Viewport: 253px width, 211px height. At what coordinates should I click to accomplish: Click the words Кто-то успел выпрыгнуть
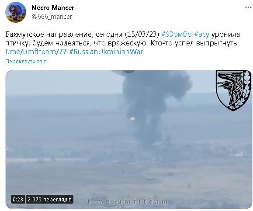pyautogui.click(x=194, y=43)
